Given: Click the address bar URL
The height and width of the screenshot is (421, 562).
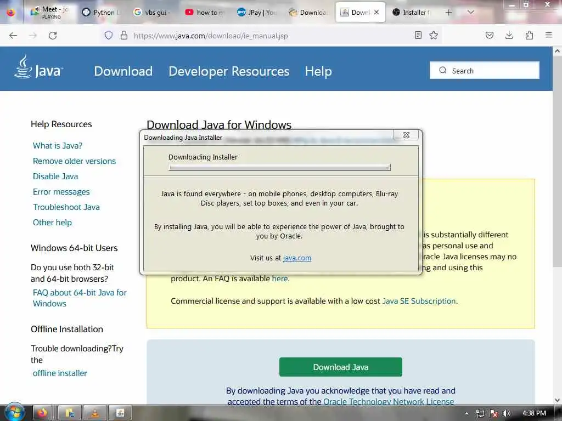Looking at the screenshot, I should (x=211, y=36).
